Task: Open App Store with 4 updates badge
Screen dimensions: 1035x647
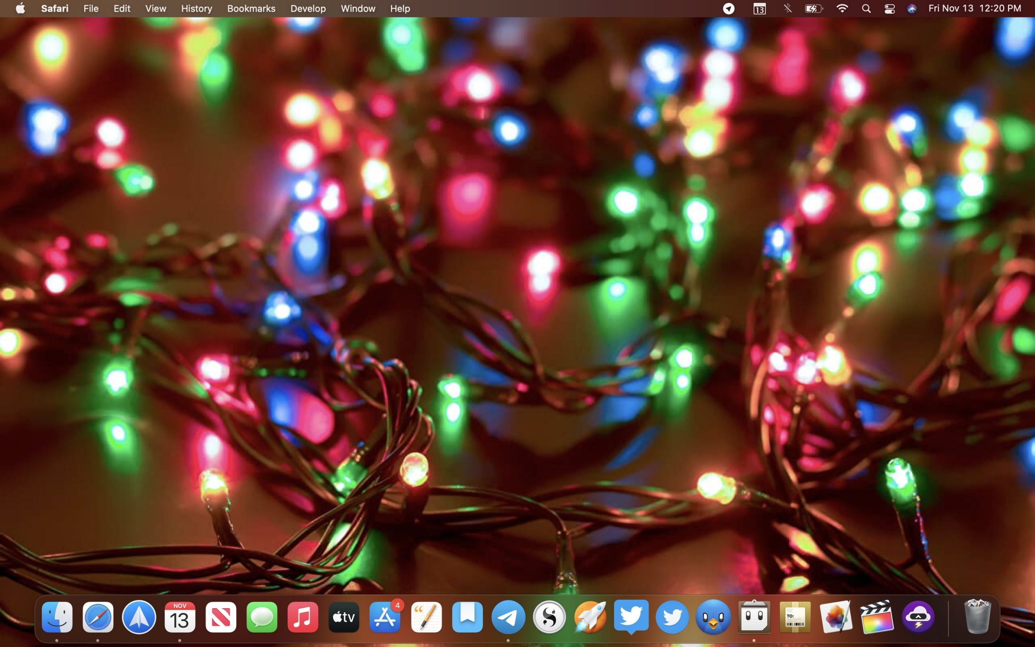Action: pos(385,617)
